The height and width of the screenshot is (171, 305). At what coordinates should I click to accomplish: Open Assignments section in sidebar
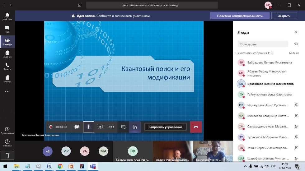coord(7,54)
